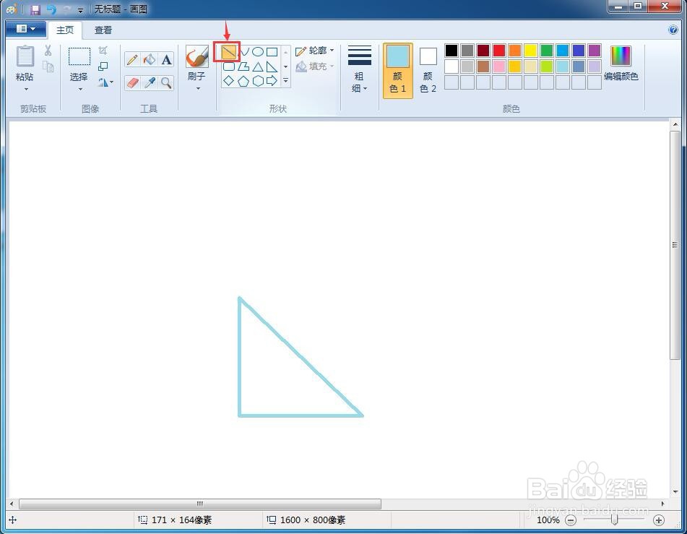Click the Cut scissors icon
The width and height of the screenshot is (687, 534).
coord(48,51)
